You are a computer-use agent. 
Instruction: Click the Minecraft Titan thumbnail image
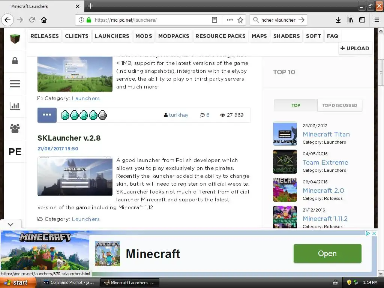tap(285, 134)
